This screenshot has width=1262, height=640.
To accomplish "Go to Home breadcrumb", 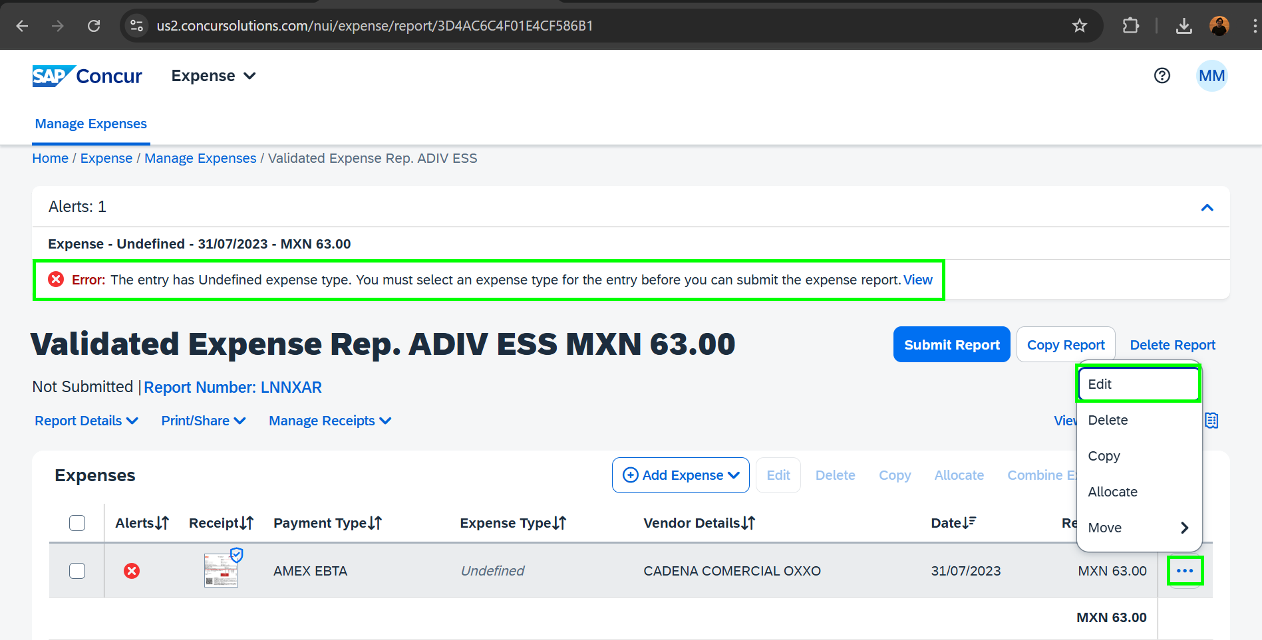I will (51, 158).
